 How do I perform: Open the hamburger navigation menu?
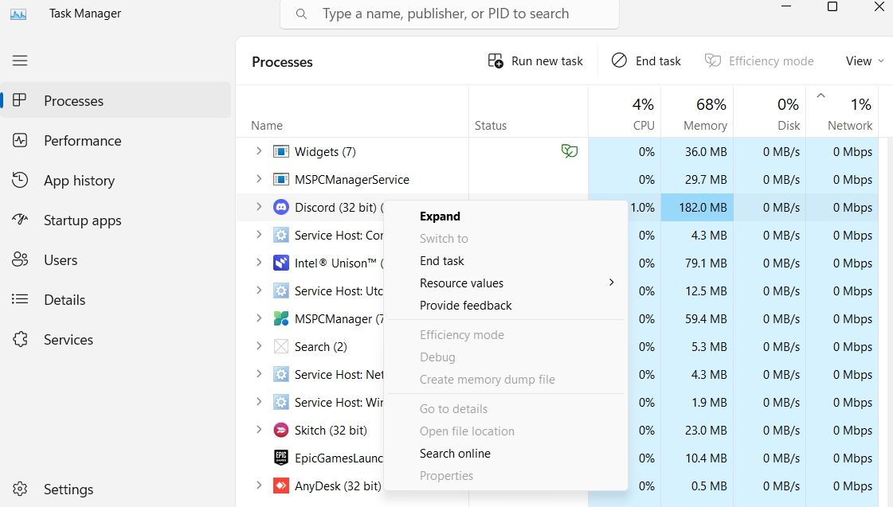pyautogui.click(x=20, y=60)
